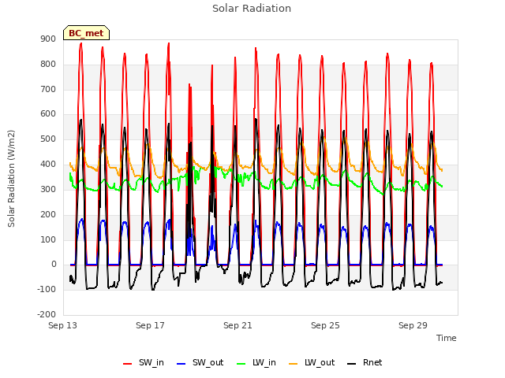Toggle SW_out series in legend
The image size is (505, 378).
tap(200, 363)
